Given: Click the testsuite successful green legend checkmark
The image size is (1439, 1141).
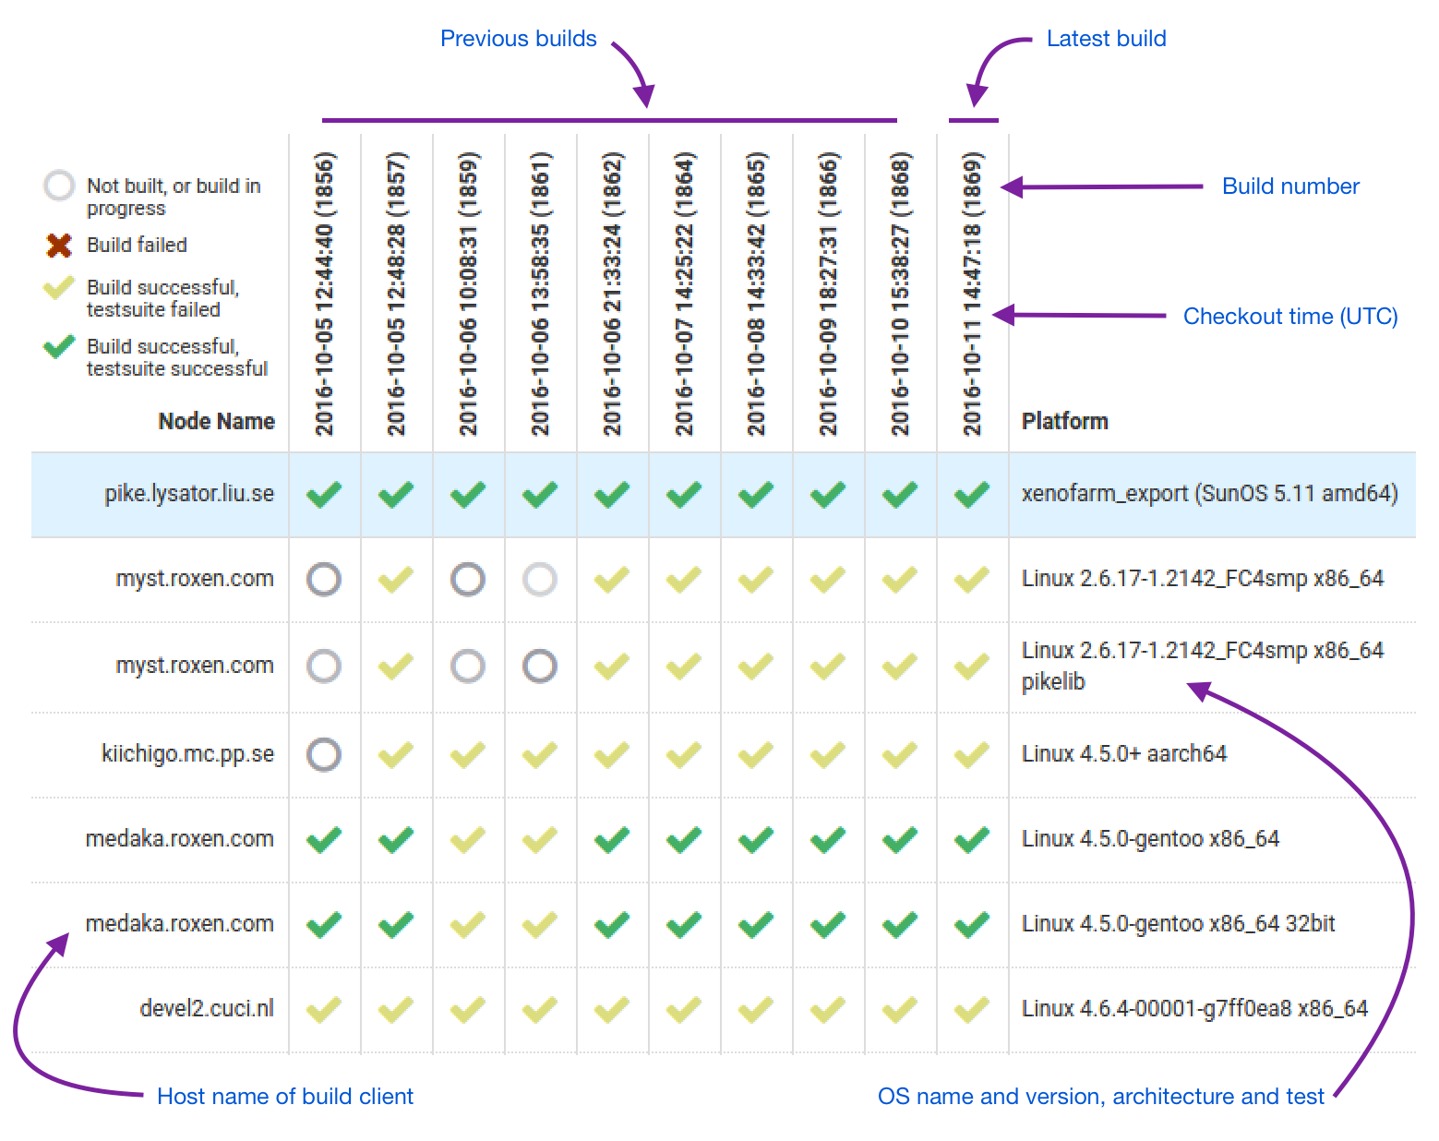Looking at the screenshot, I should tap(59, 347).
